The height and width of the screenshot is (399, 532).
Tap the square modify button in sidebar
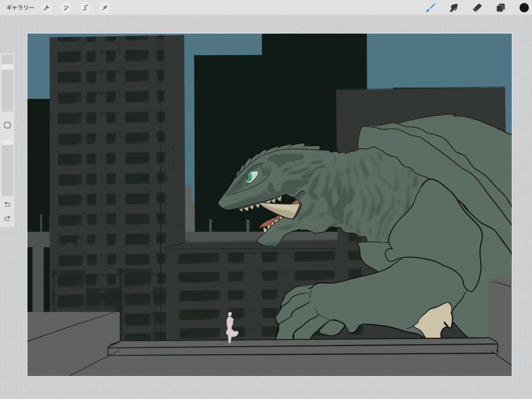pos(7,126)
